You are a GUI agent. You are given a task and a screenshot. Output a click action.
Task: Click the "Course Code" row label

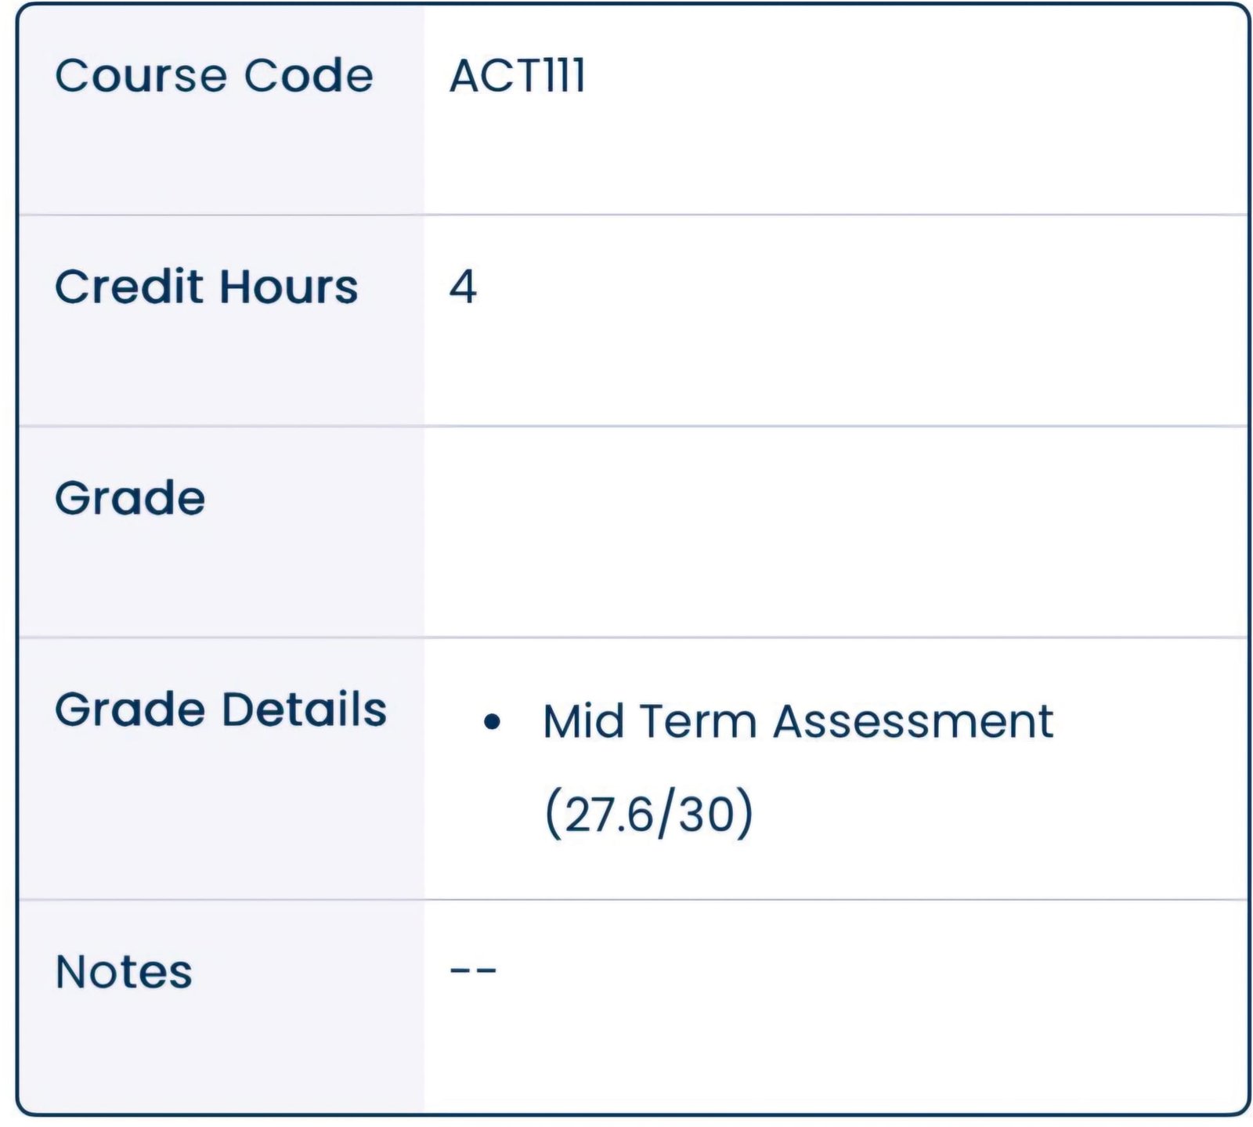point(214,76)
